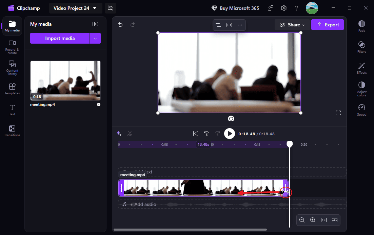Click the Import media button

60,38
